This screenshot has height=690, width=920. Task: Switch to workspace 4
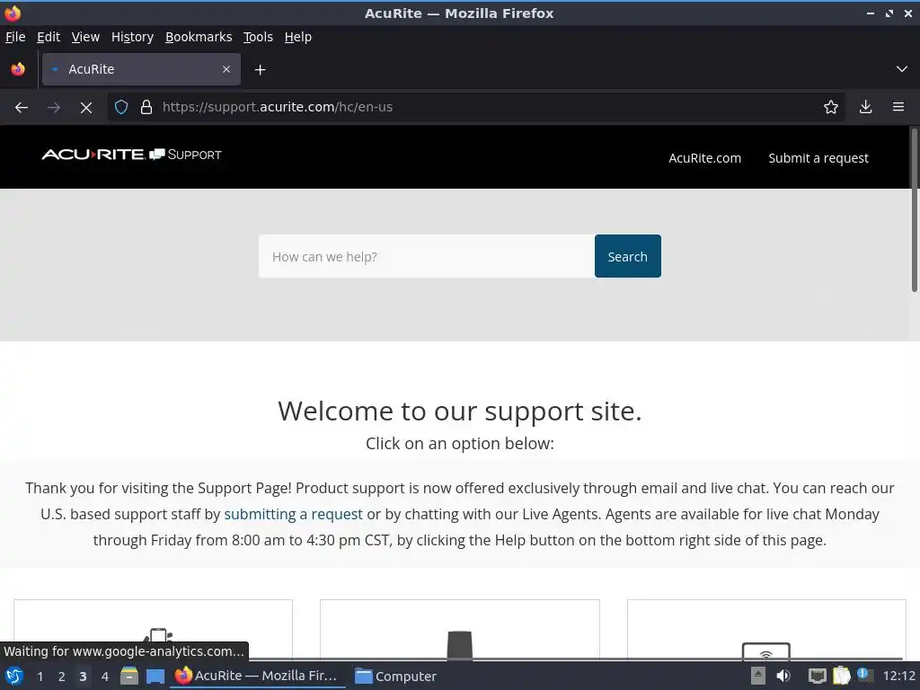tap(105, 677)
